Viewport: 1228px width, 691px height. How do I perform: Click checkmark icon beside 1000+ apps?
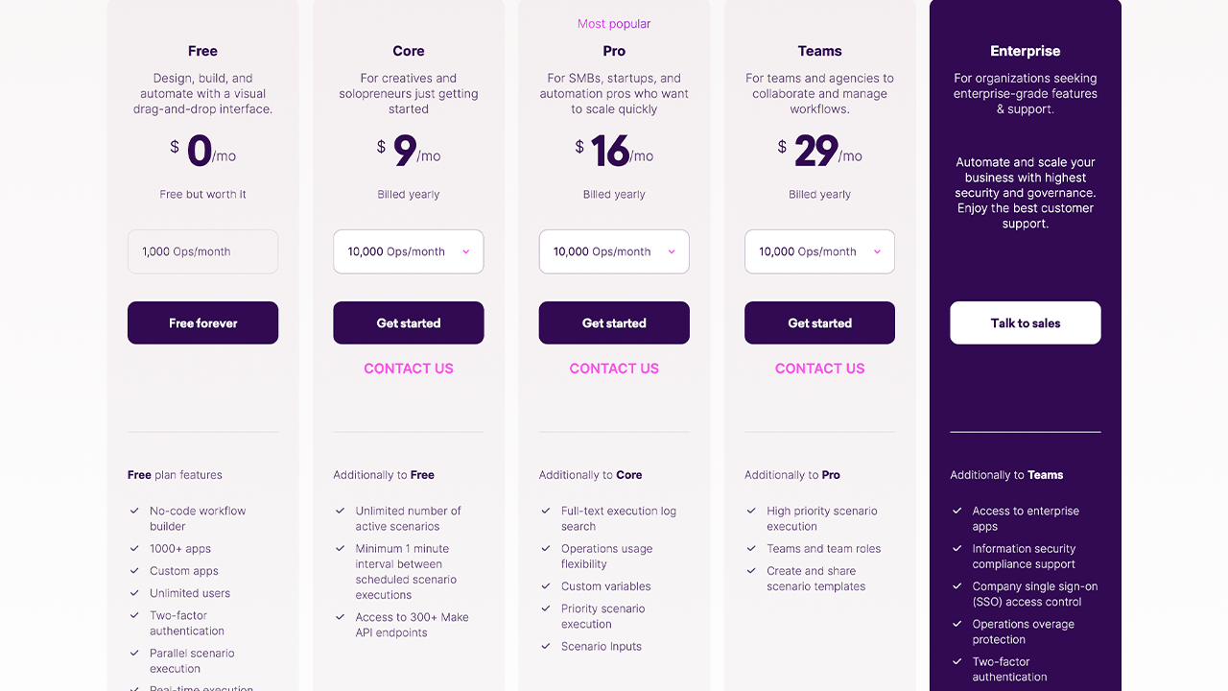click(134, 549)
